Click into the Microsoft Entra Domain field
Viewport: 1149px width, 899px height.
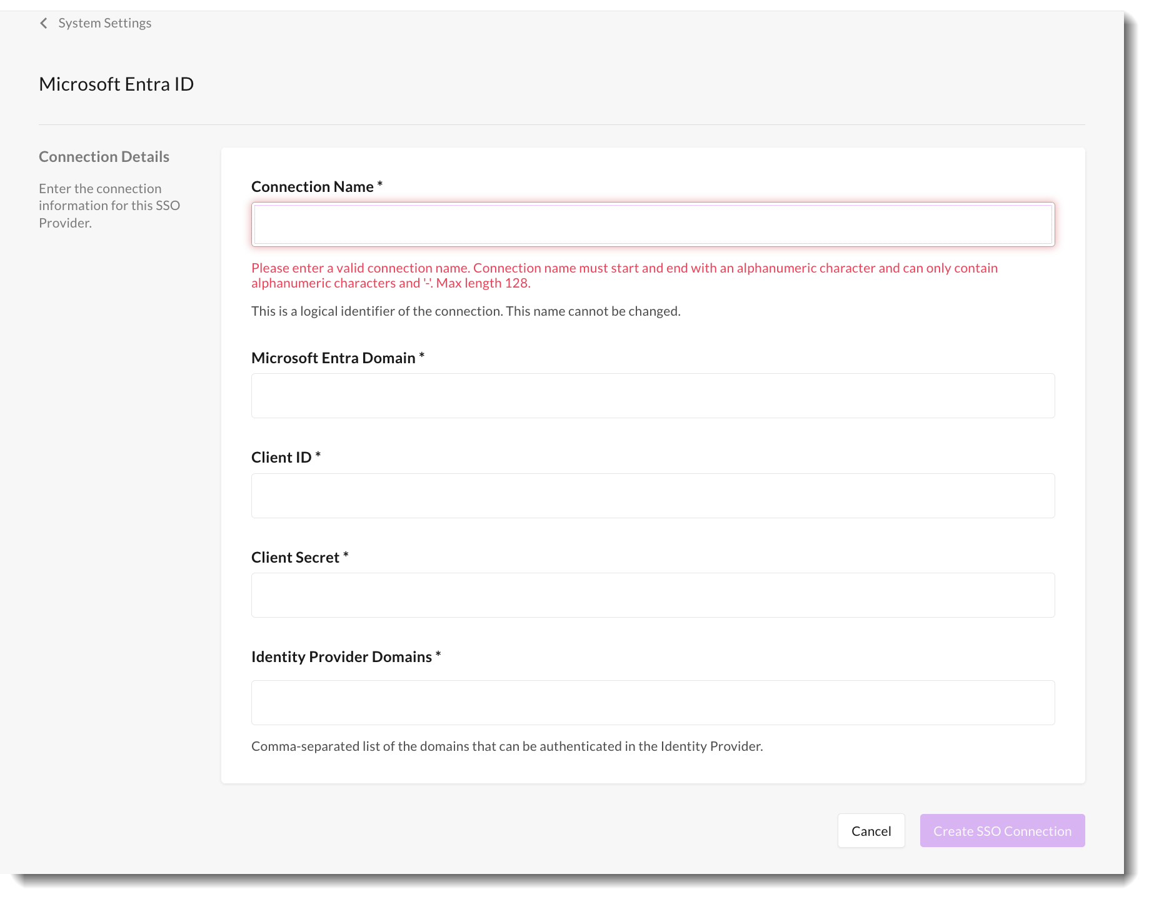(x=653, y=396)
